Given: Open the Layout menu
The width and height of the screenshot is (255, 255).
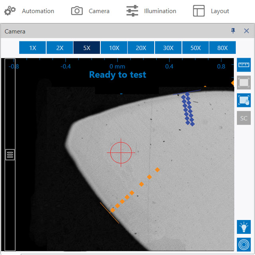Looking at the screenshot, I should 211,11.
